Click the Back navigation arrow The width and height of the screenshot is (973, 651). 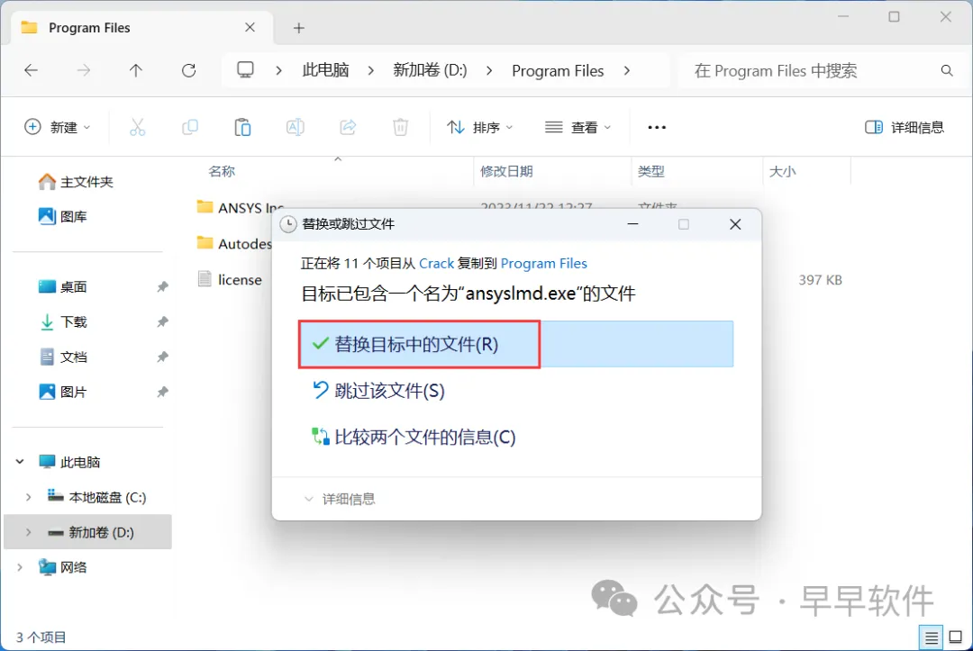click(x=31, y=70)
